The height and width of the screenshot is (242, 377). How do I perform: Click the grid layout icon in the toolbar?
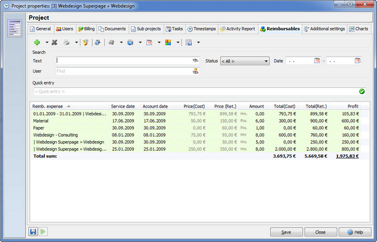click(x=189, y=43)
